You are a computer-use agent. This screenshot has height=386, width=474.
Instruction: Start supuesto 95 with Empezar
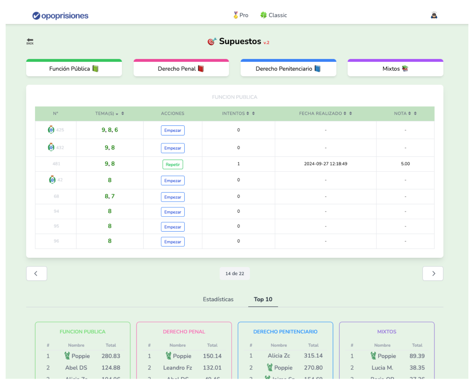pos(173,227)
